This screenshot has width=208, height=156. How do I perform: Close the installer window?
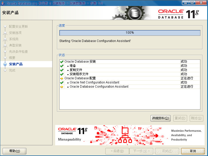tap(201, 3)
